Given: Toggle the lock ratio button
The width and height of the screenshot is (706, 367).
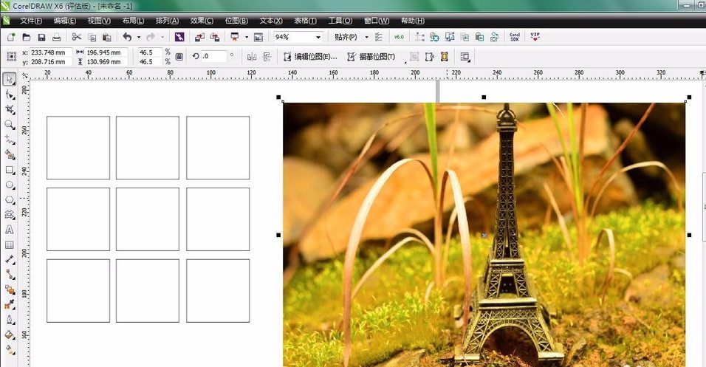Looking at the screenshot, I should click(179, 56).
